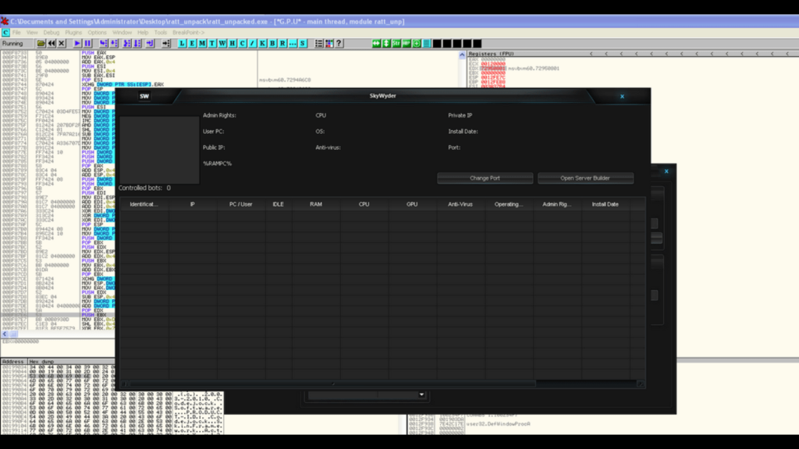Close the SkyWyder window
This screenshot has width=799, height=449.
click(x=622, y=96)
